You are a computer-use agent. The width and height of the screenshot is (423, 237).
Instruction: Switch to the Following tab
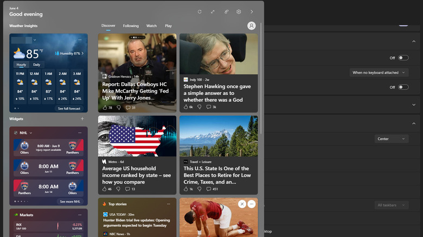131,25
